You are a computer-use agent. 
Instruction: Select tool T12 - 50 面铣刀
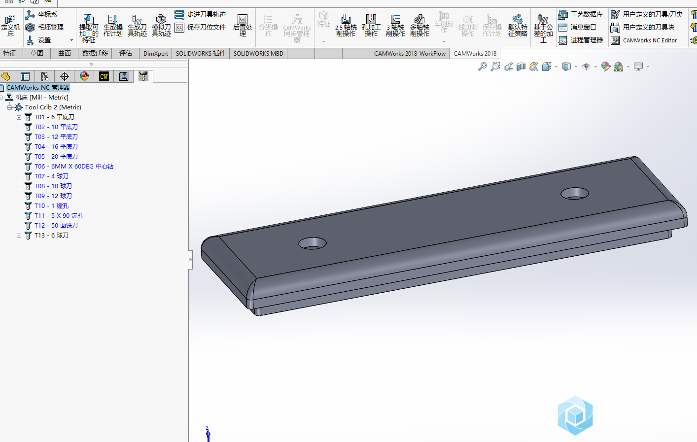click(56, 225)
